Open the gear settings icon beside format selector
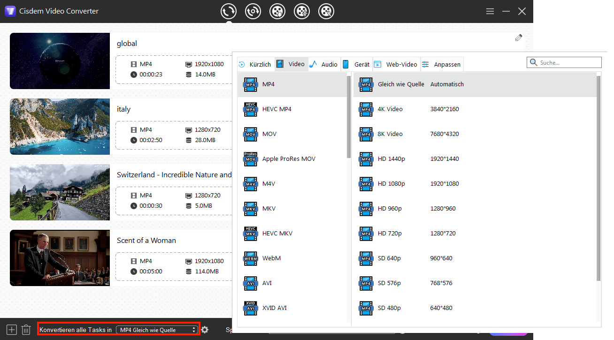The width and height of the screenshot is (614, 340). click(x=205, y=330)
